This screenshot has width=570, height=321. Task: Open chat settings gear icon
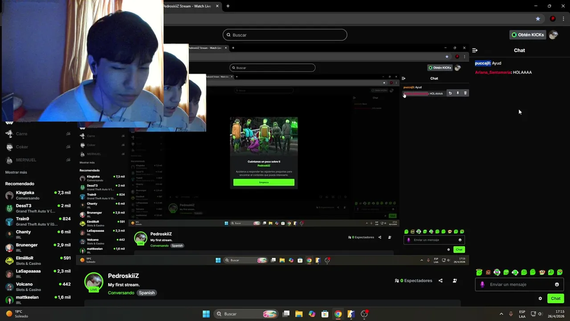540,298
